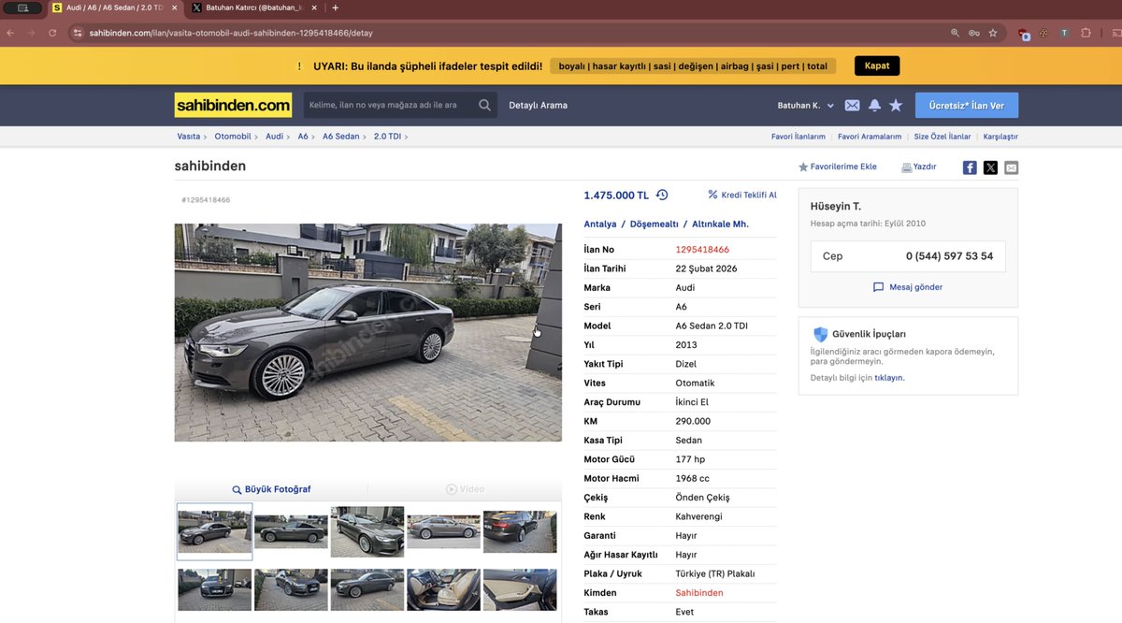This screenshot has width=1122, height=623.
Task: Click the address bar URL
Action: tap(231, 33)
